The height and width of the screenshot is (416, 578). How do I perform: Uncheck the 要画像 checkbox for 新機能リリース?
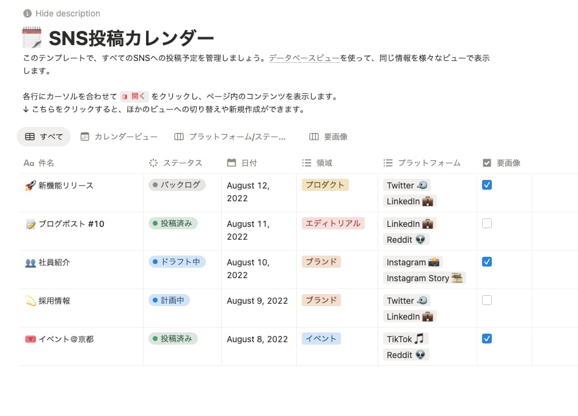487,184
